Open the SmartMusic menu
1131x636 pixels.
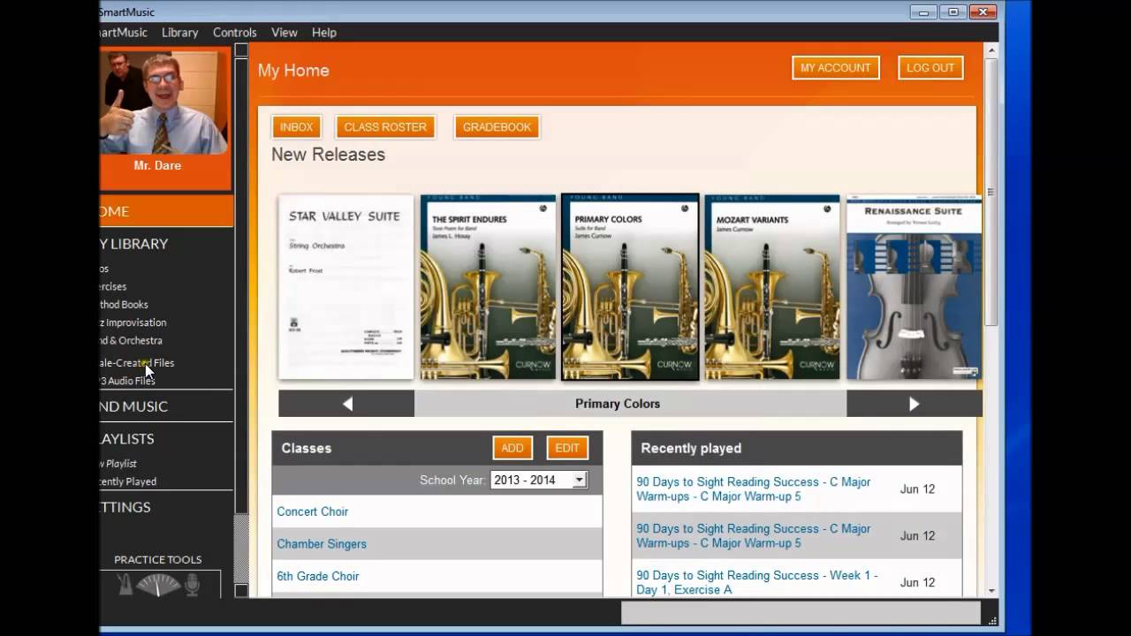pyautogui.click(x=124, y=32)
